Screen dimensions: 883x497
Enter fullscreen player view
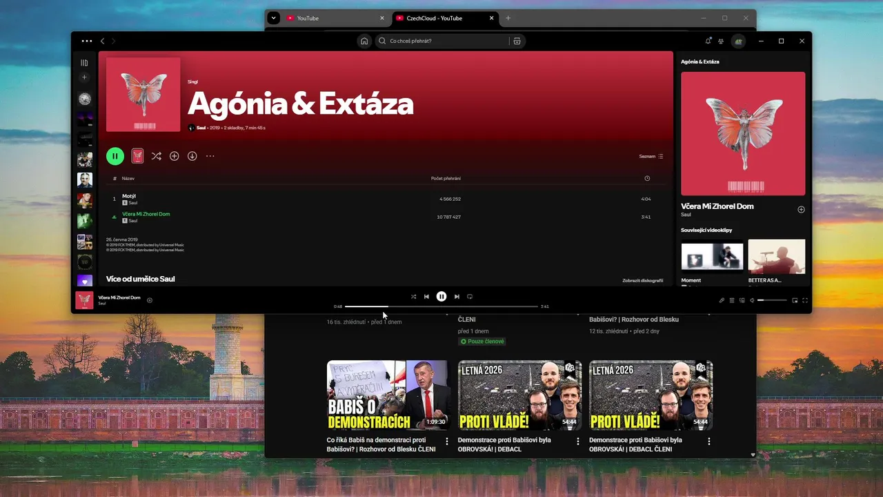805,300
